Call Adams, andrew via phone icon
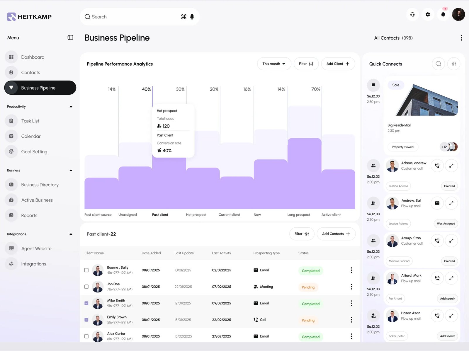 [437, 166]
